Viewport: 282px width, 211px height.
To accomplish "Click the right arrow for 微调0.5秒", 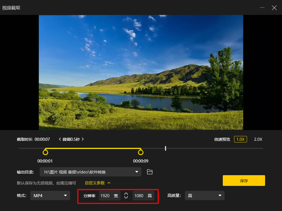I will click(x=83, y=139).
